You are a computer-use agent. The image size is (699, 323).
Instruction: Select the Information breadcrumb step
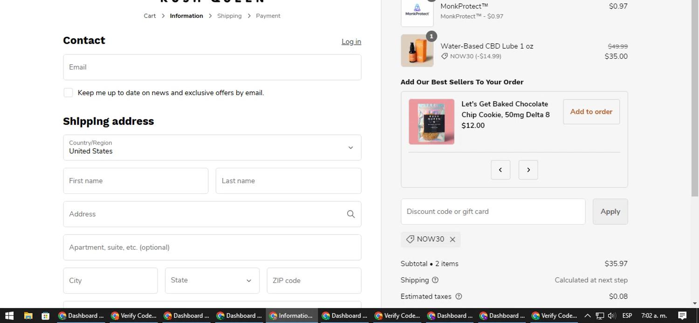click(186, 16)
